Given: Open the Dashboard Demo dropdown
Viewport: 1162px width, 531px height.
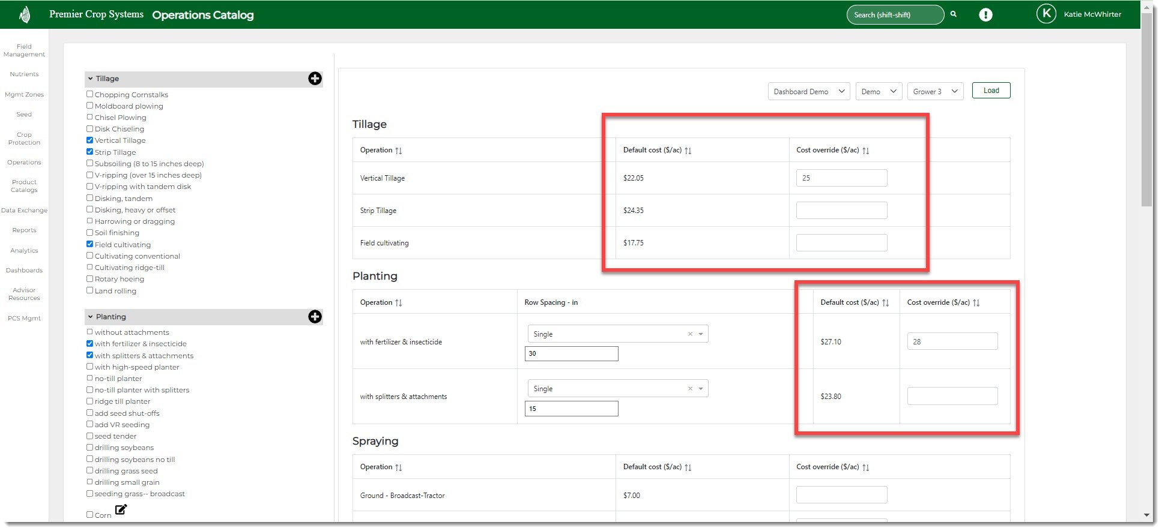Looking at the screenshot, I should pyautogui.click(x=808, y=92).
